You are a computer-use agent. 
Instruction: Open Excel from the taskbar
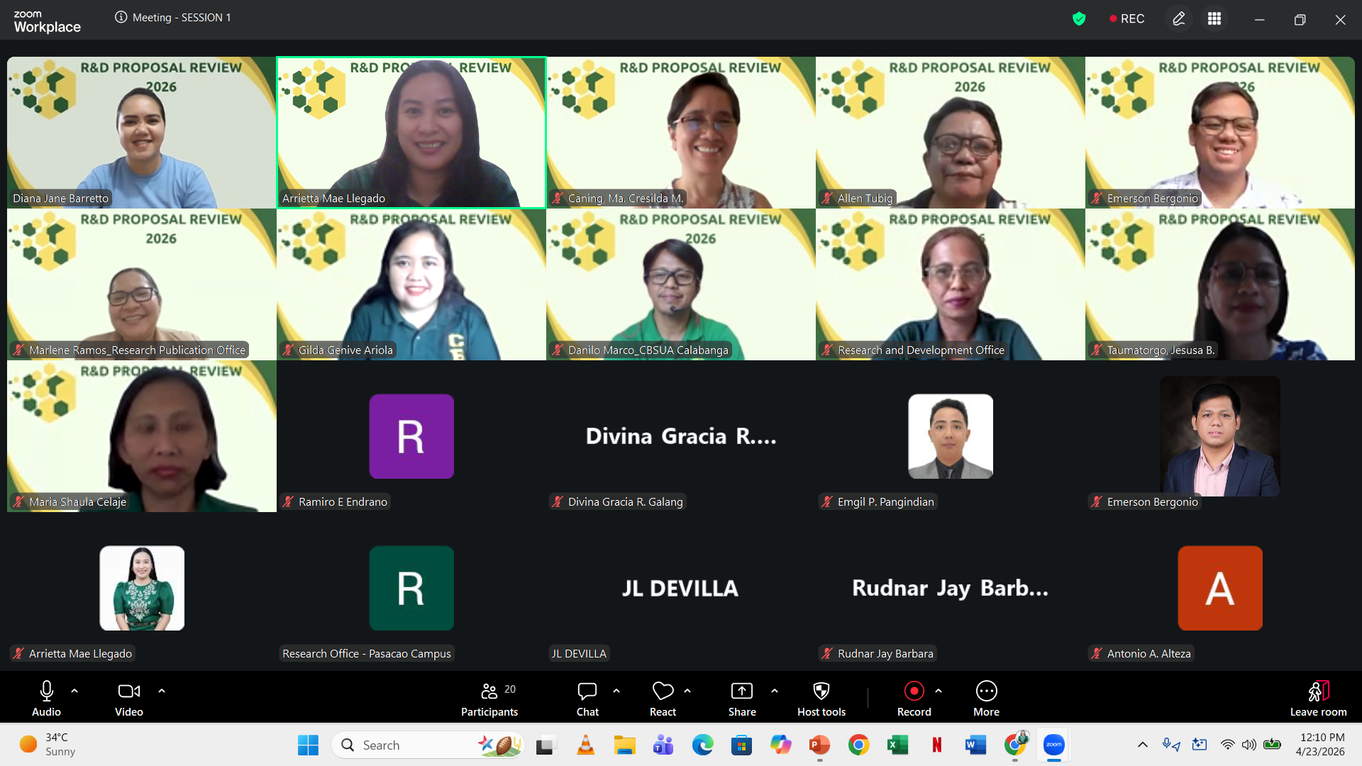pos(897,745)
